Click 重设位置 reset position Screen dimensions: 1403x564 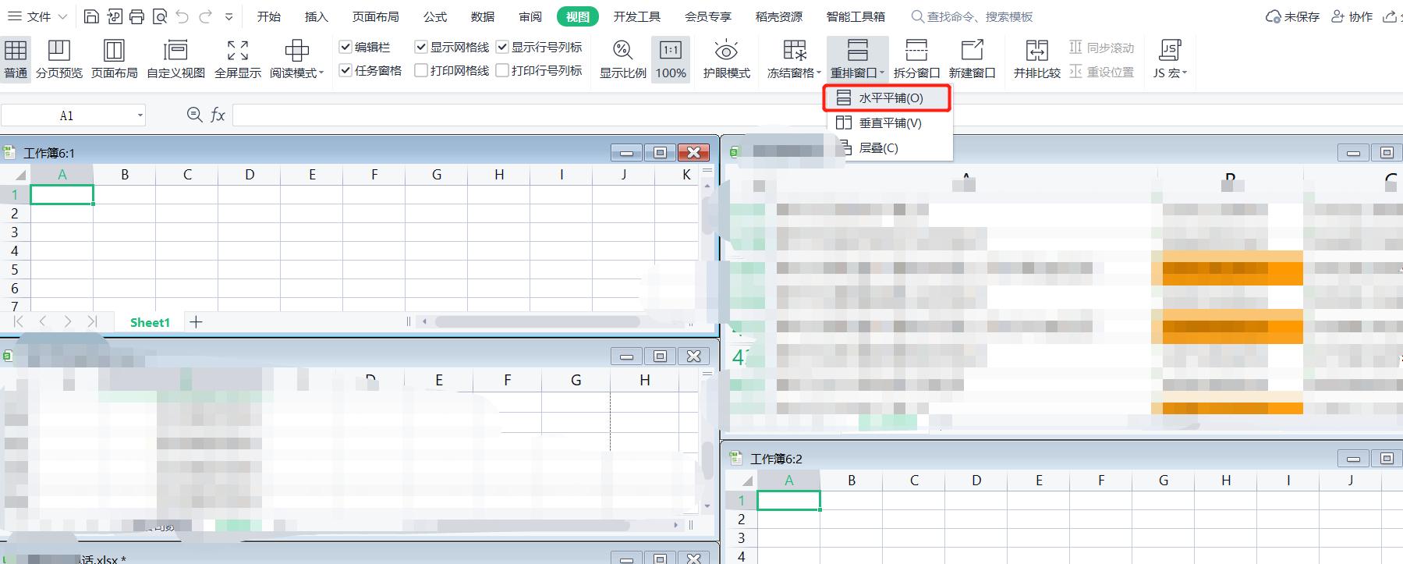coord(1101,71)
